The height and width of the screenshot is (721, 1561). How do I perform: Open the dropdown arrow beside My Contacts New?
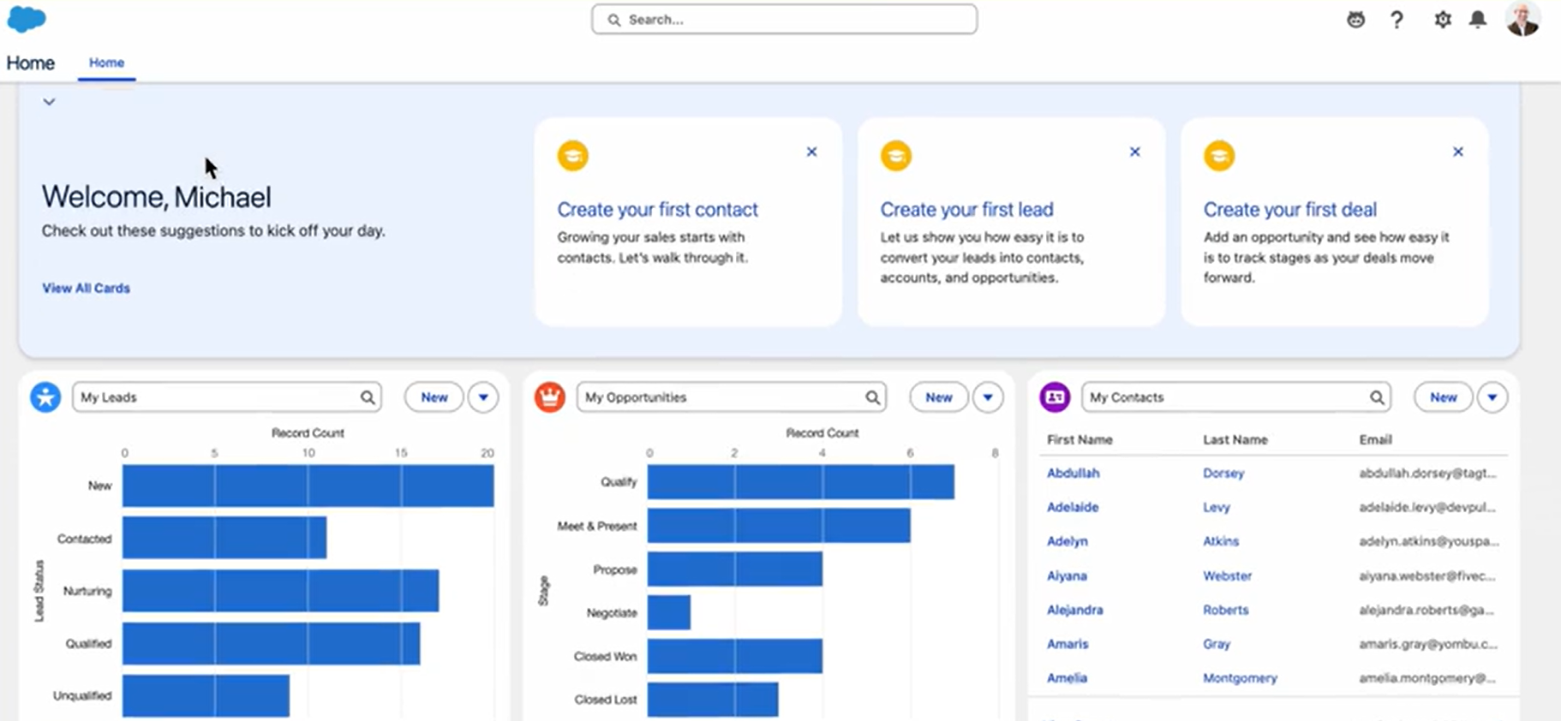pyautogui.click(x=1492, y=397)
